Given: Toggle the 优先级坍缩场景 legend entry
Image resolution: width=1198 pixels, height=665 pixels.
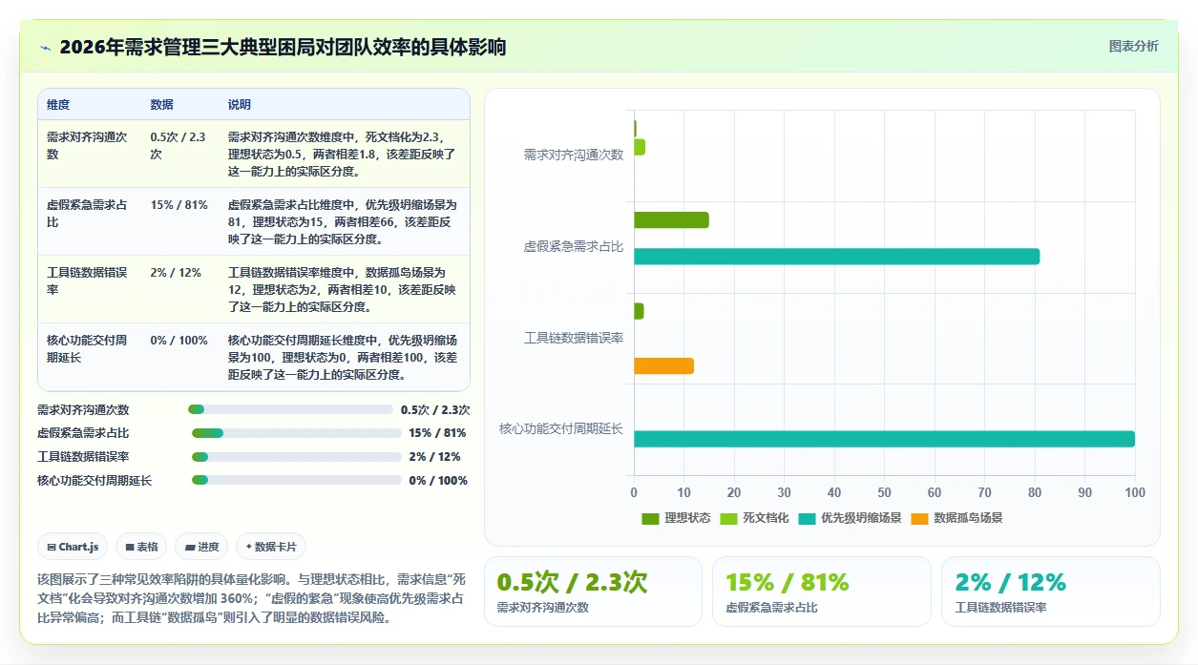Looking at the screenshot, I should pyautogui.click(x=851, y=518).
